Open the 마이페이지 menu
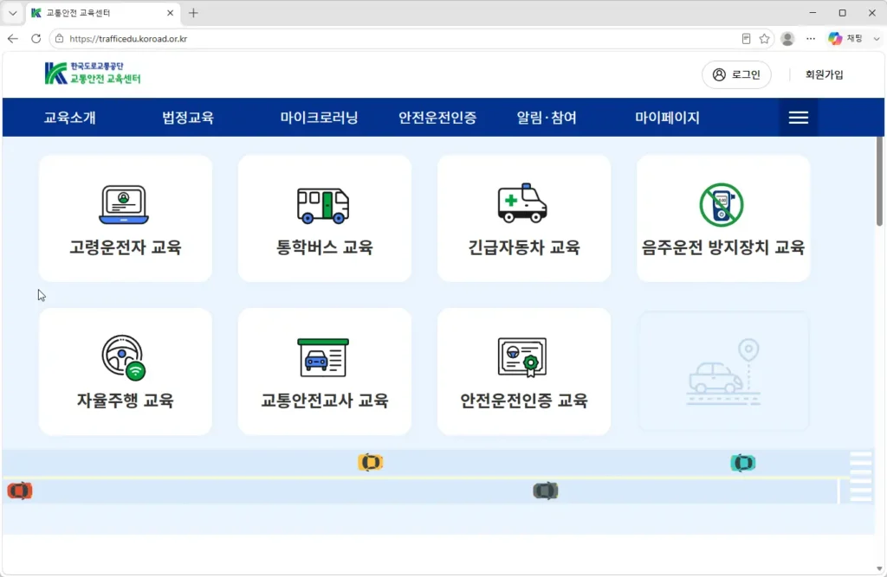Viewport: 887px width, 577px height. pyautogui.click(x=667, y=118)
